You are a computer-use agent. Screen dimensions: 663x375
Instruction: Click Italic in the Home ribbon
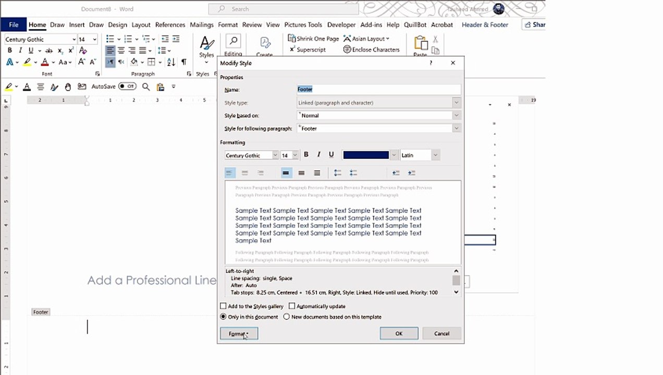[20, 51]
